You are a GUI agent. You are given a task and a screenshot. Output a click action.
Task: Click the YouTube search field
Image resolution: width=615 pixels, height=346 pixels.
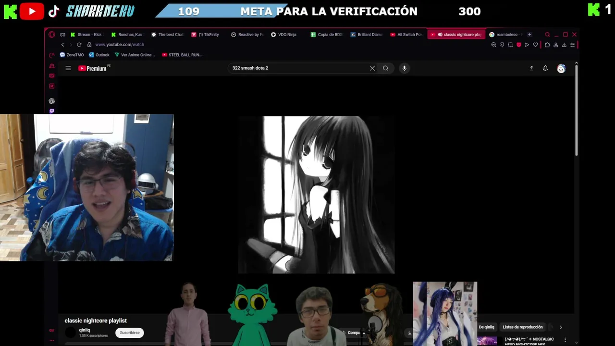tap(298, 68)
